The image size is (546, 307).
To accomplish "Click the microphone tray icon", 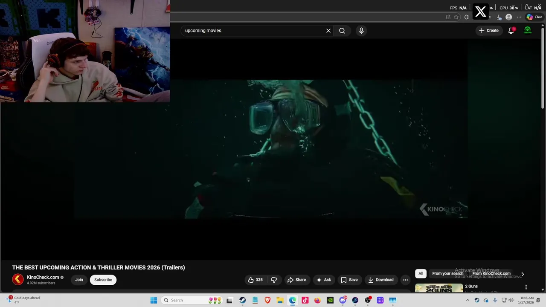I will tap(494, 300).
